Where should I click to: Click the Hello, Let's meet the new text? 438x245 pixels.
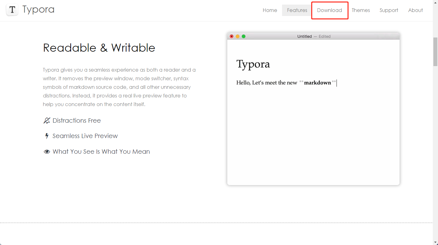(267, 82)
